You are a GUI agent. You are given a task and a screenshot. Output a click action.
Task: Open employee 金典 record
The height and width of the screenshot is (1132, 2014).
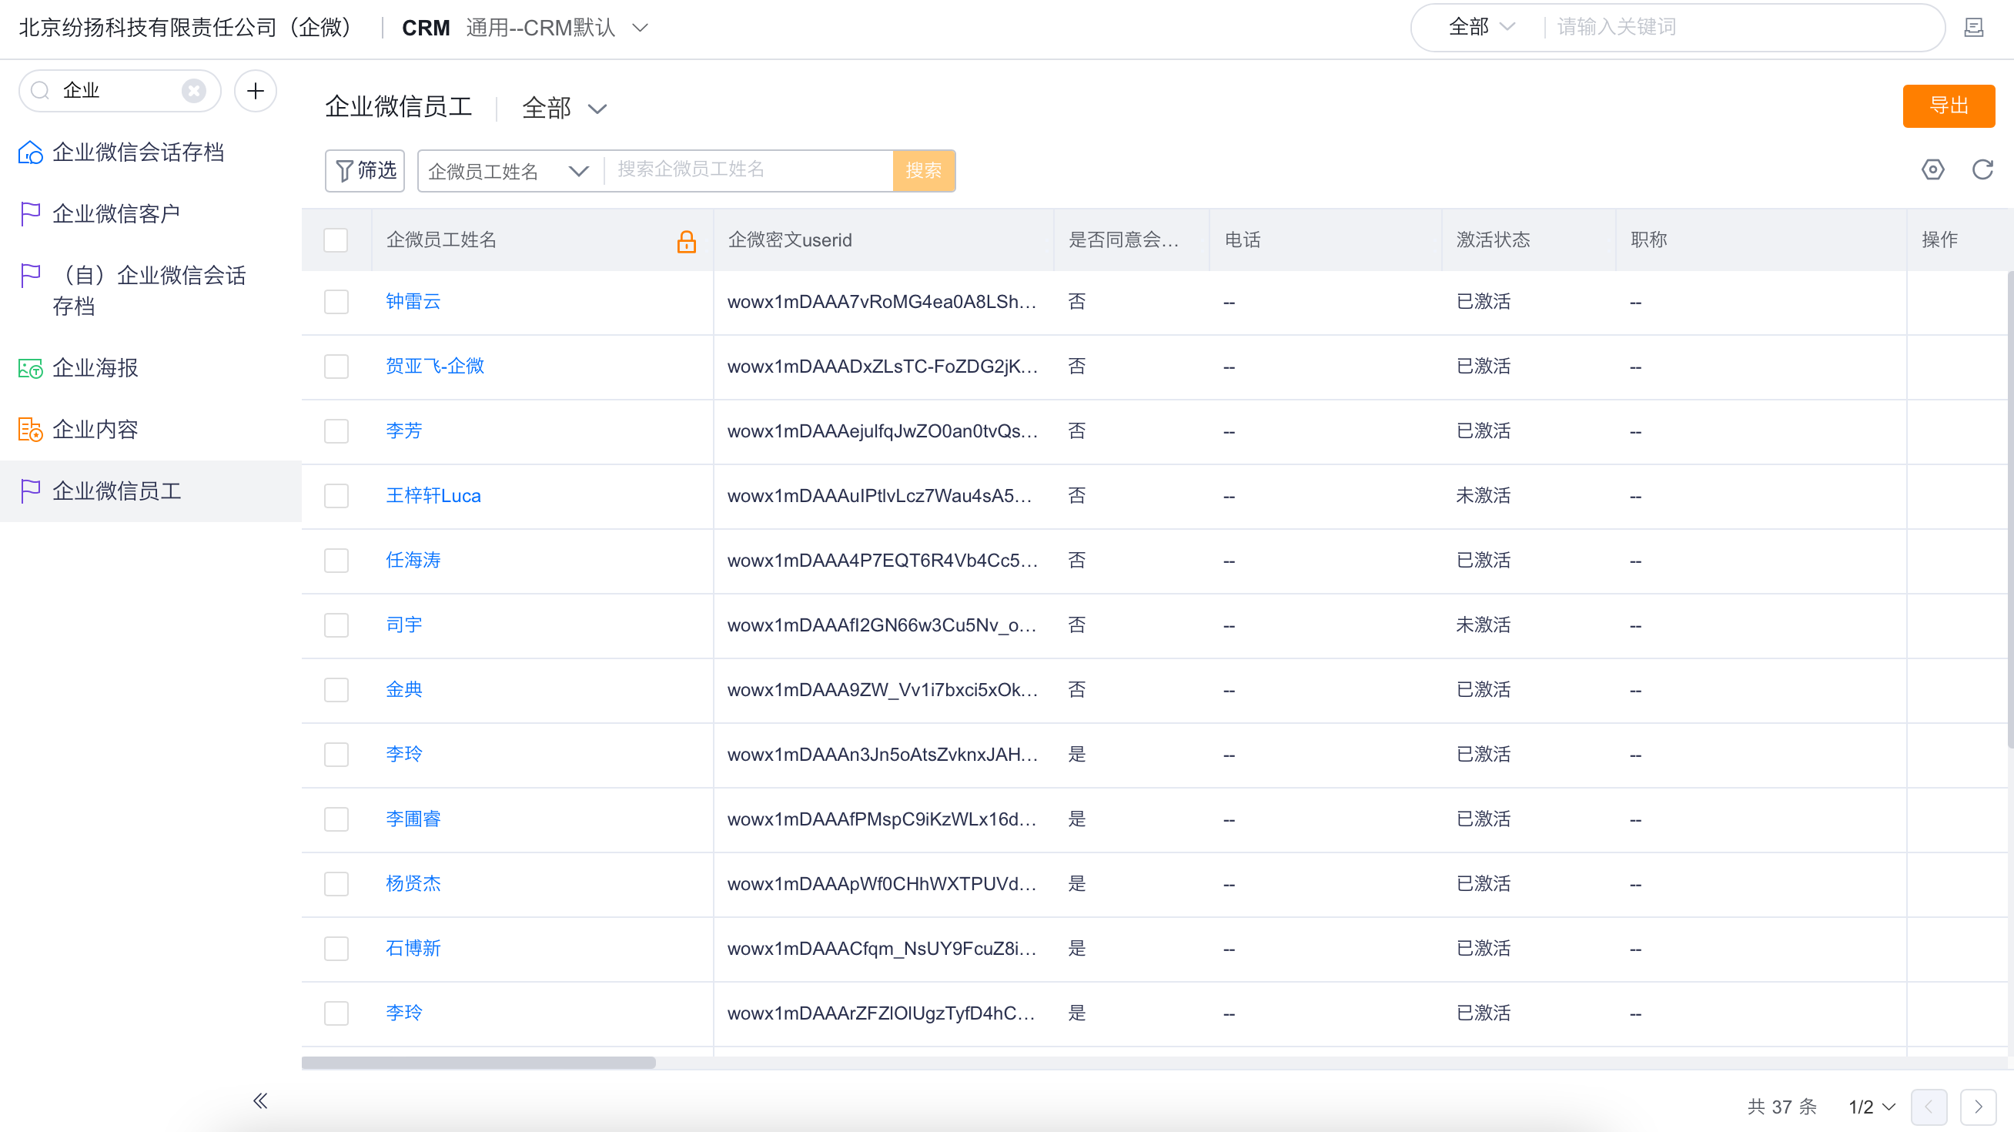coord(403,689)
